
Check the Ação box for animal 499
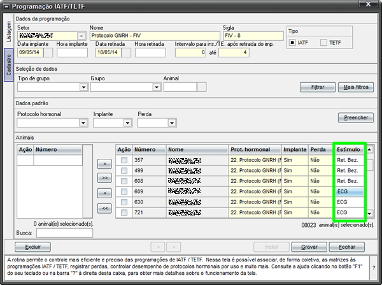[x=124, y=171]
